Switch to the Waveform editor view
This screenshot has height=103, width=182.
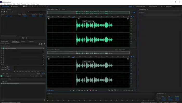point(5,6)
